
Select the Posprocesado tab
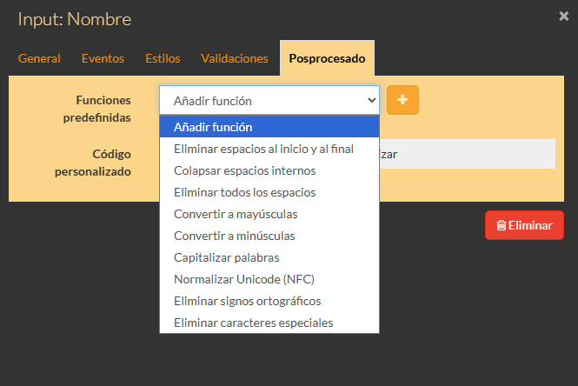(327, 58)
